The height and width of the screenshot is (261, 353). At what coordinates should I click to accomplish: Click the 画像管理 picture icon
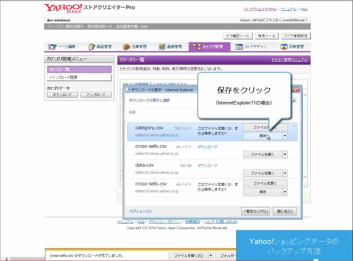pos(162,47)
